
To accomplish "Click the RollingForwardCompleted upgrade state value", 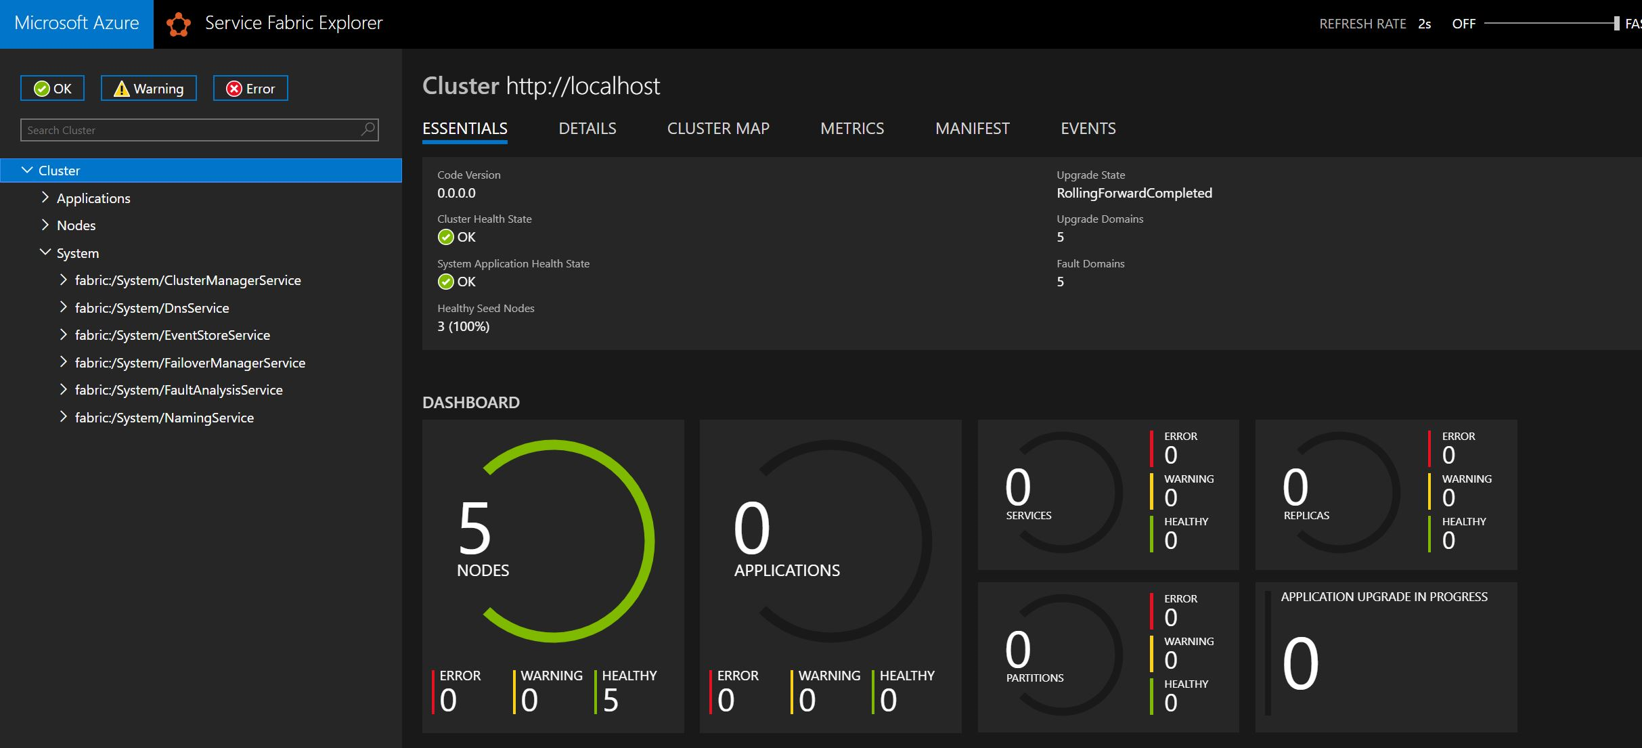I will [1134, 193].
